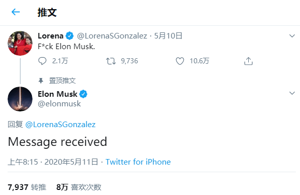This screenshot has width=300, height=195.
Task: Expand the options chevron on Elon Musk's tweet
Action: point(292,93)
